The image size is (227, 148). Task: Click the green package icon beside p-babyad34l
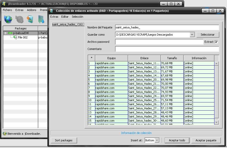10,33
